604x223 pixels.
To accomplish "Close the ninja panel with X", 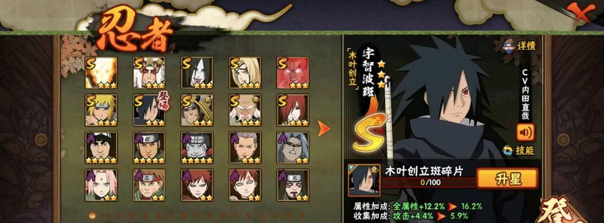I will tap(581, 13).
